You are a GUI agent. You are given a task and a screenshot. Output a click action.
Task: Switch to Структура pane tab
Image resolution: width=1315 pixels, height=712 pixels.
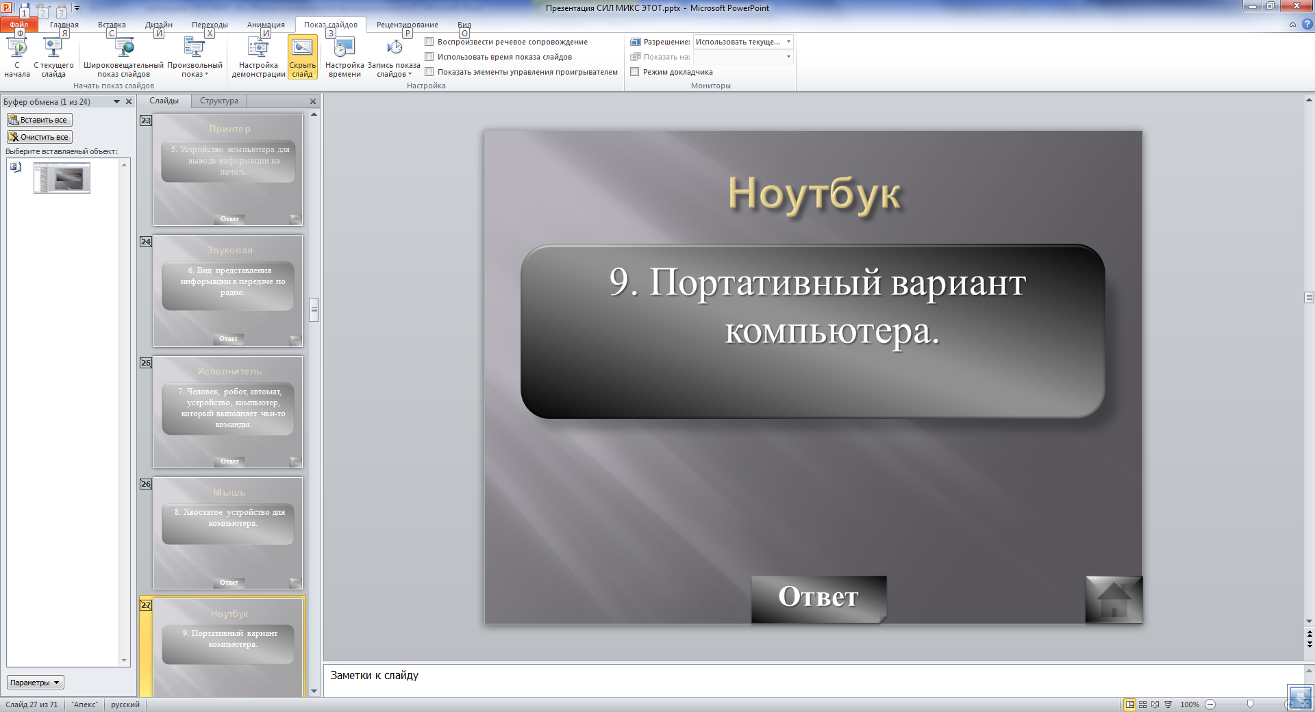pos(219,101)
